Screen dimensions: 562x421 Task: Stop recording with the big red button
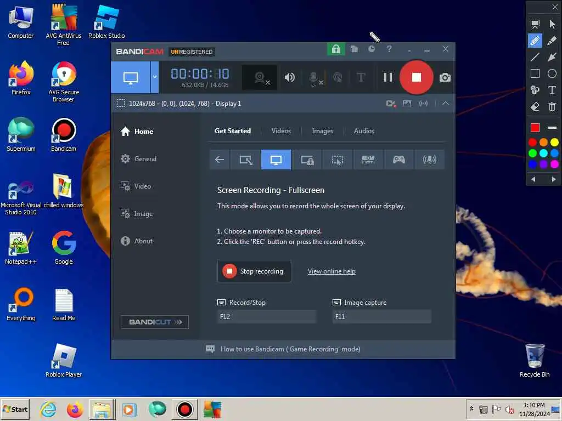click(416, 77)
